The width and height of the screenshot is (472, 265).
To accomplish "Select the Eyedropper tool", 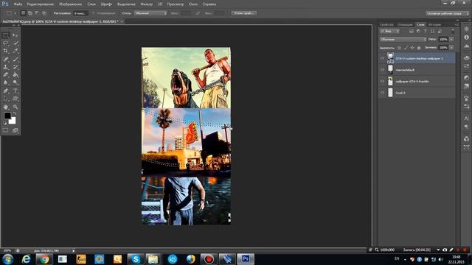I will coord(15,51).
